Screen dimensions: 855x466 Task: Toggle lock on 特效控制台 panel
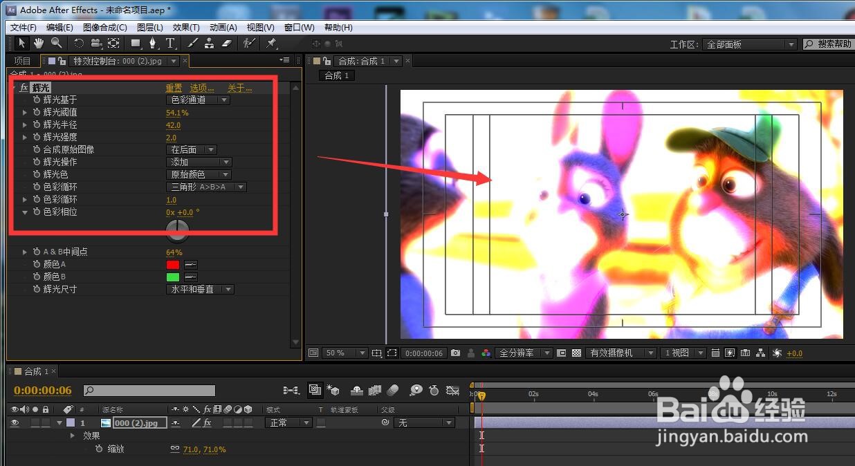(62, 61)
